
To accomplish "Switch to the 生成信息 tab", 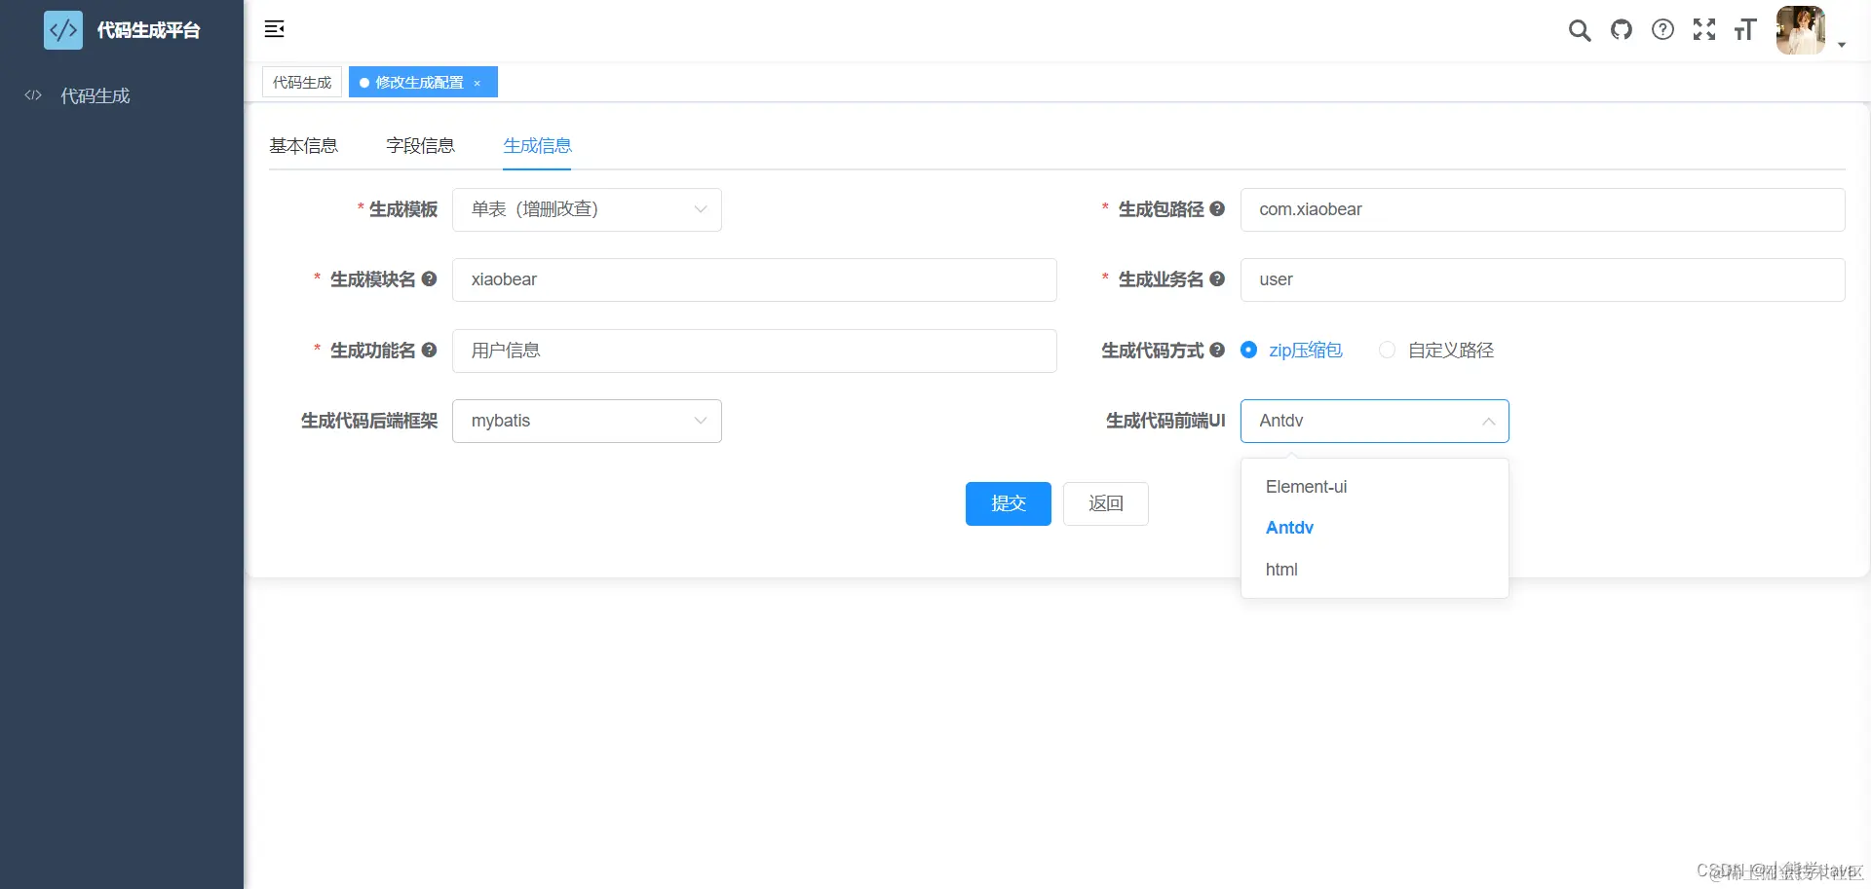I will [x=537, y=146].
